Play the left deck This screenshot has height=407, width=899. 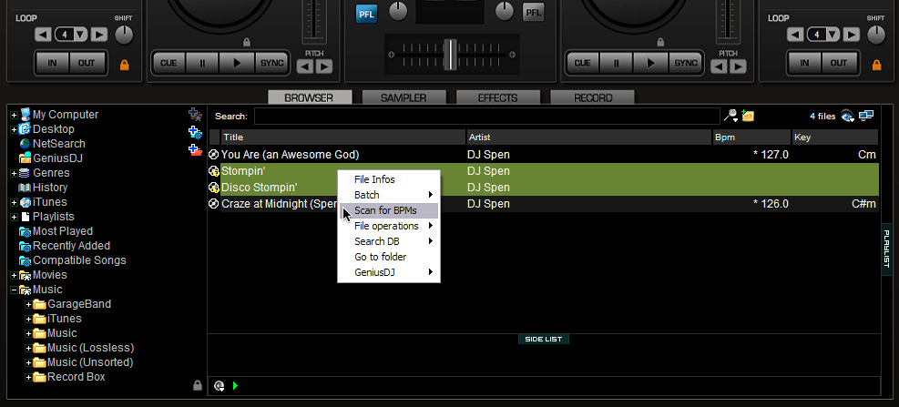click(x=238, y=63)
